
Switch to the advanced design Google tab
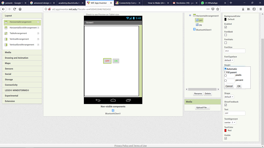coord(42,3)
